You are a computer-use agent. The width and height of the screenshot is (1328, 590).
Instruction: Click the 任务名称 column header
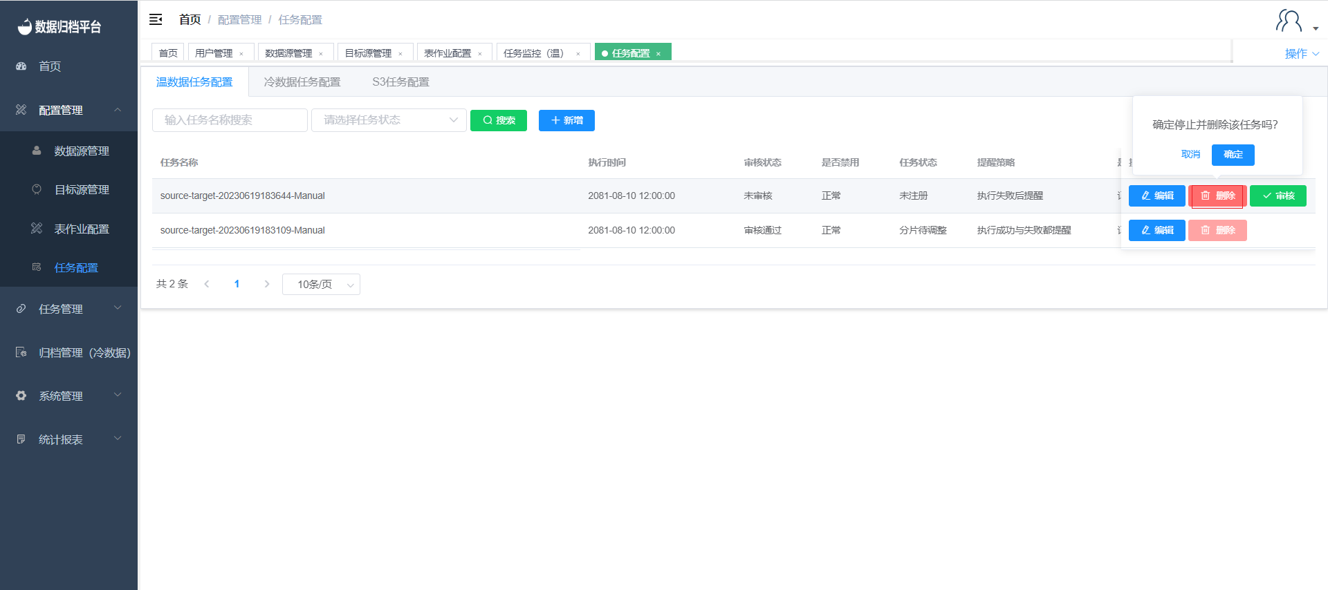point(179,162)
